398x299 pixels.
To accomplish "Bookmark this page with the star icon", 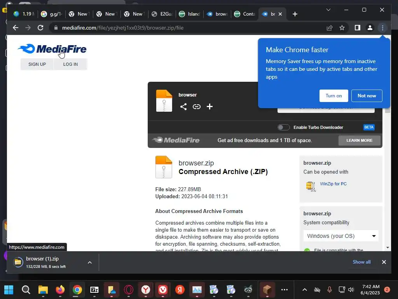I will click(342, 28).
